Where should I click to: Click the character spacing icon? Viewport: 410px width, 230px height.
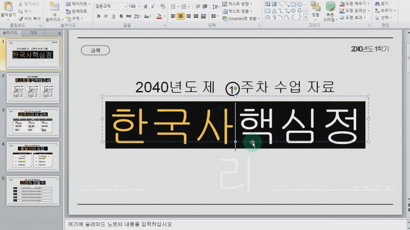pyautogui.click(x=137, y=16)
